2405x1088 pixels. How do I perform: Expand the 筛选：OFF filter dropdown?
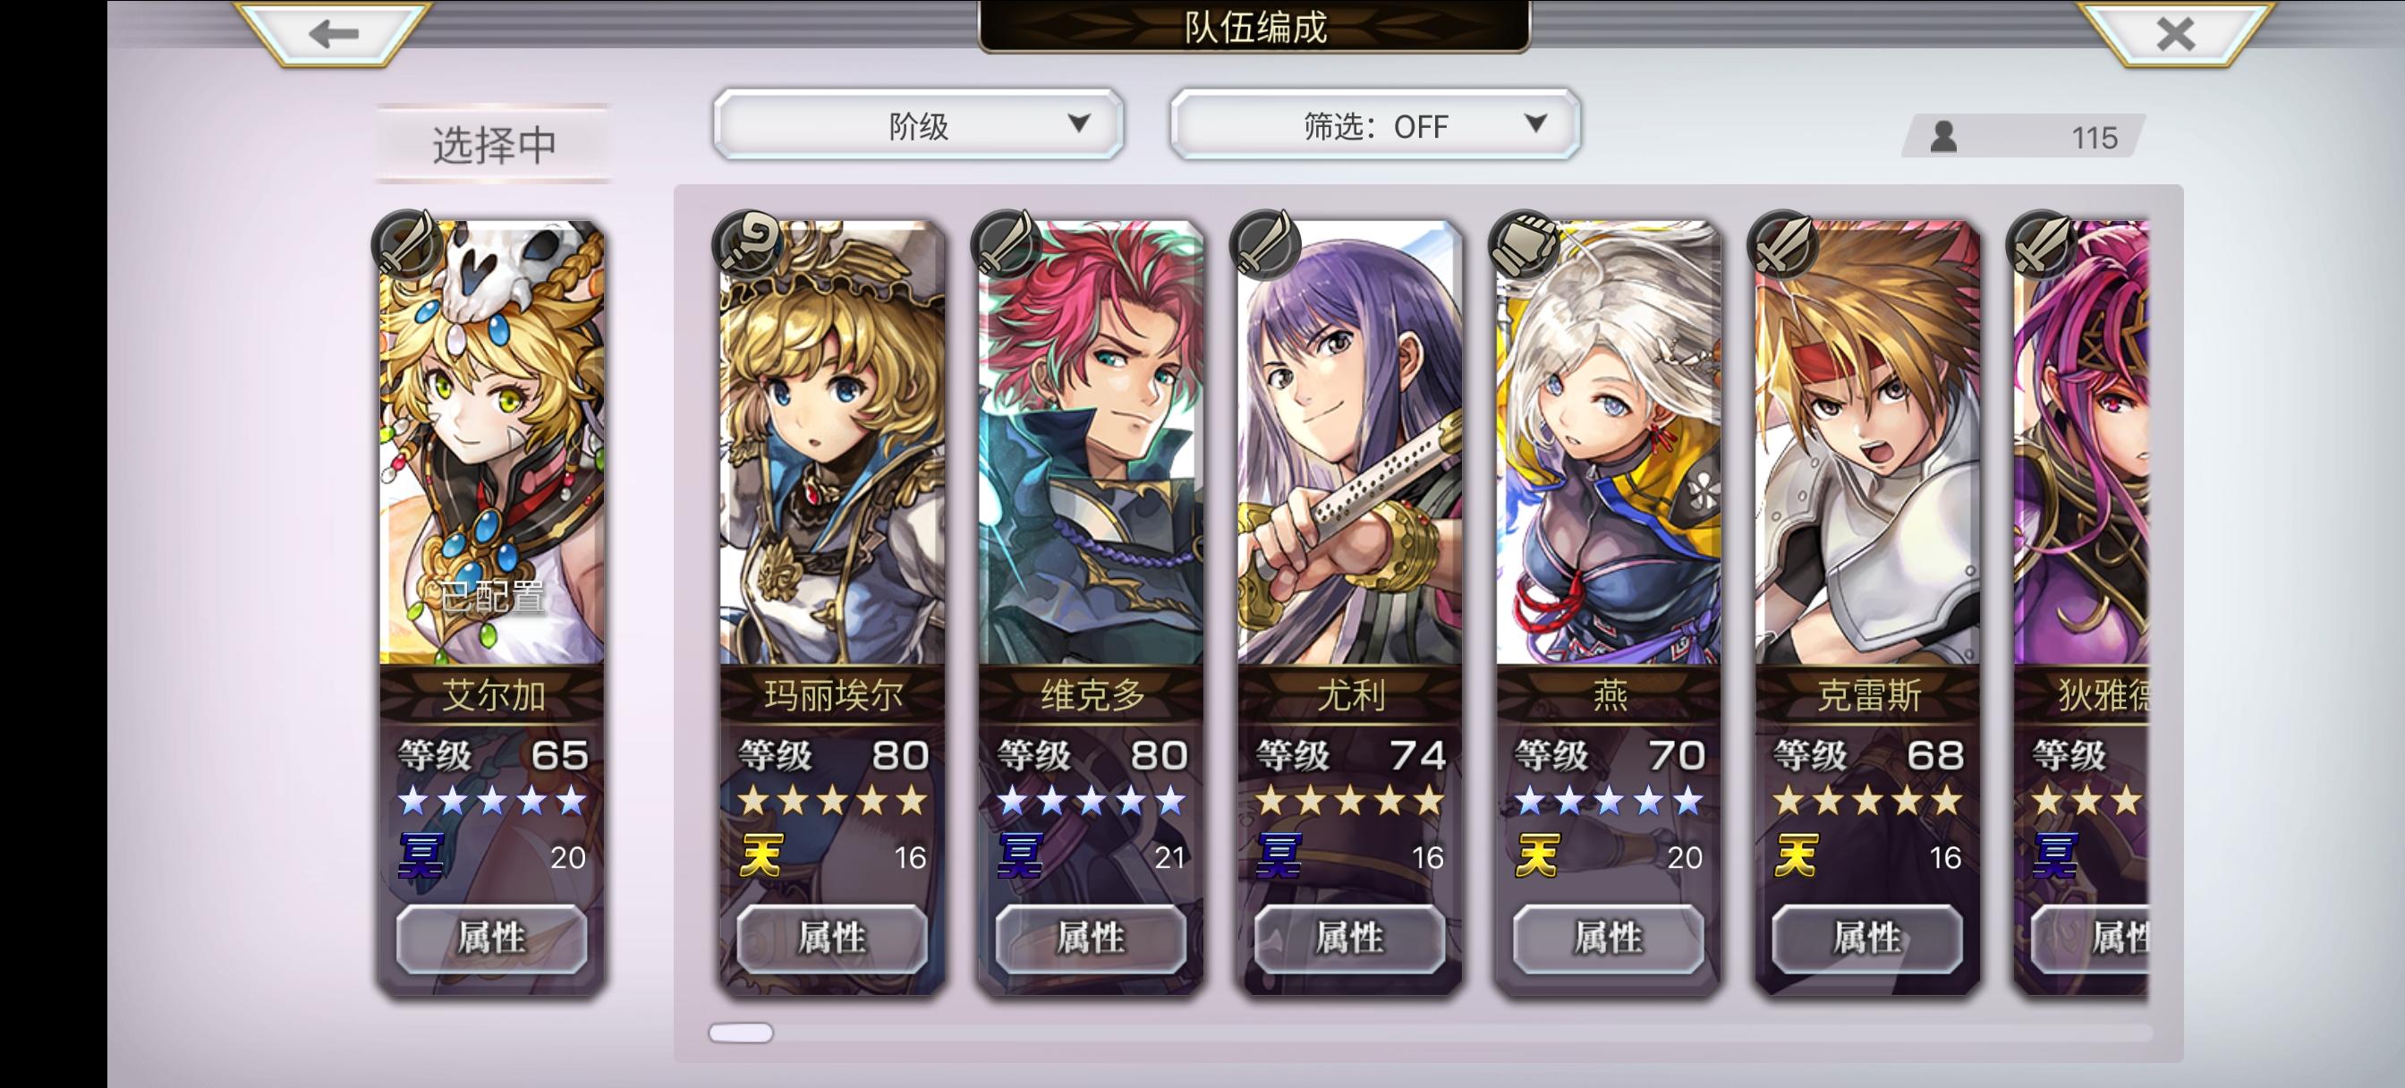[x=1375, y=125]
